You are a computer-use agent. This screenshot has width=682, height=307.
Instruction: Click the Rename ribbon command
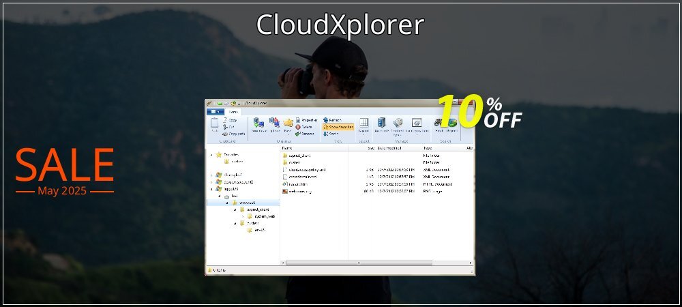pyautogui.click(x=305, y=134)
